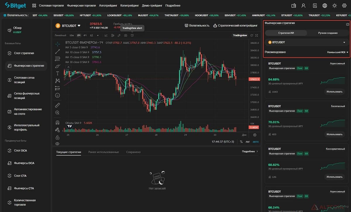Image resolution: width=351 pixels, height=212 pixels.
Task: Toggle magnet mode for drawings
Action: pos(57,123)
